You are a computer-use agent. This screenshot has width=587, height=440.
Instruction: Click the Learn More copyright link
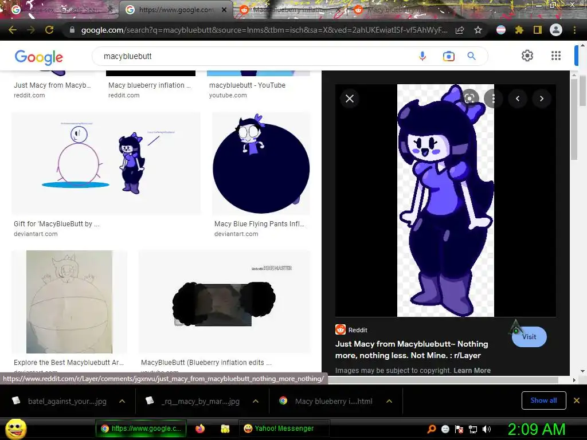click(x=472, y=371)
